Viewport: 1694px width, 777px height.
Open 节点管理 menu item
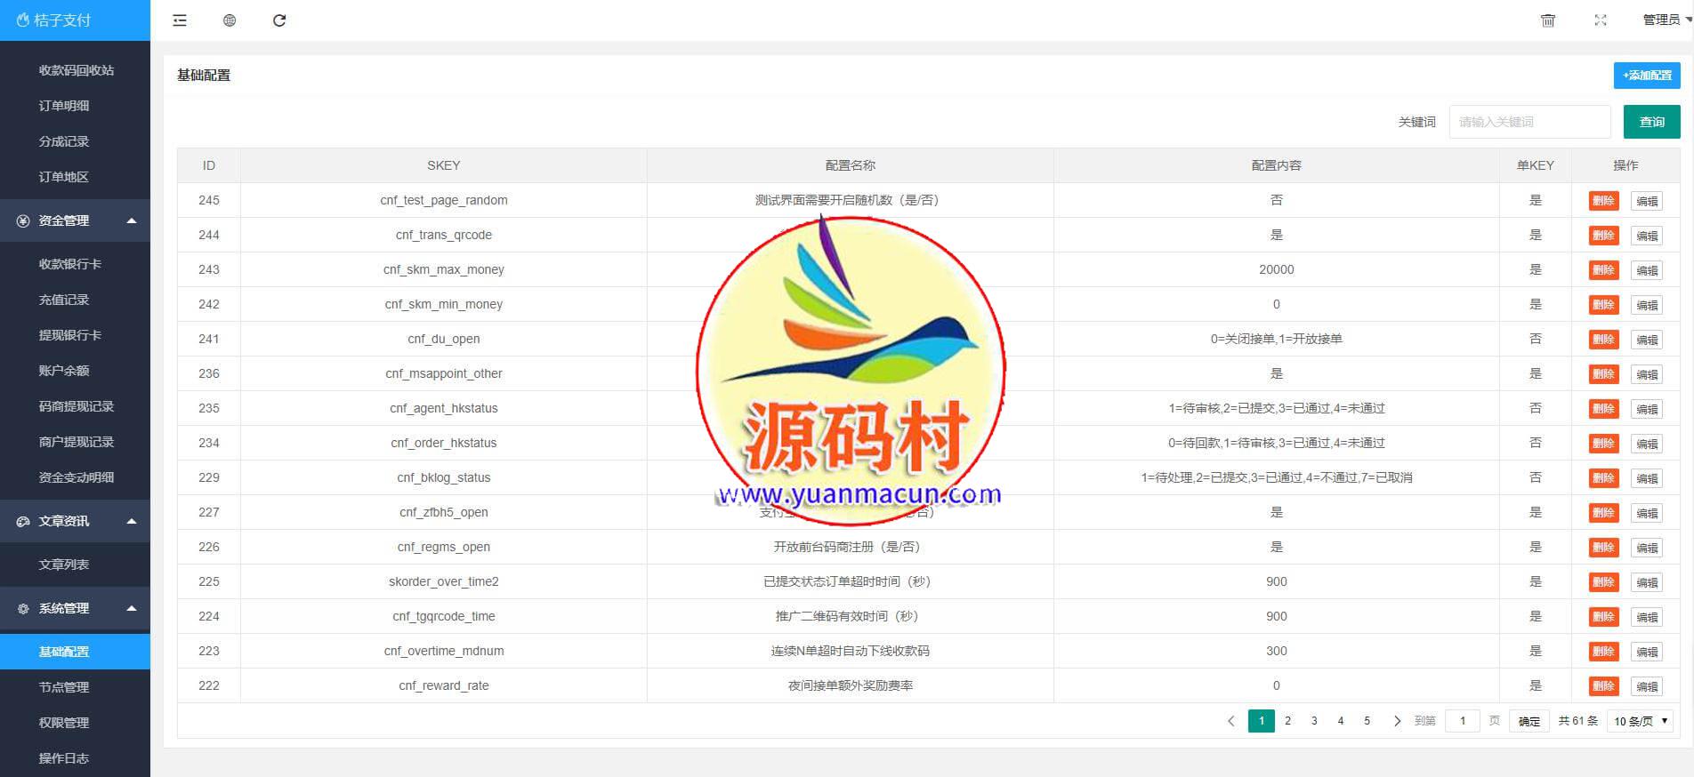63,687
